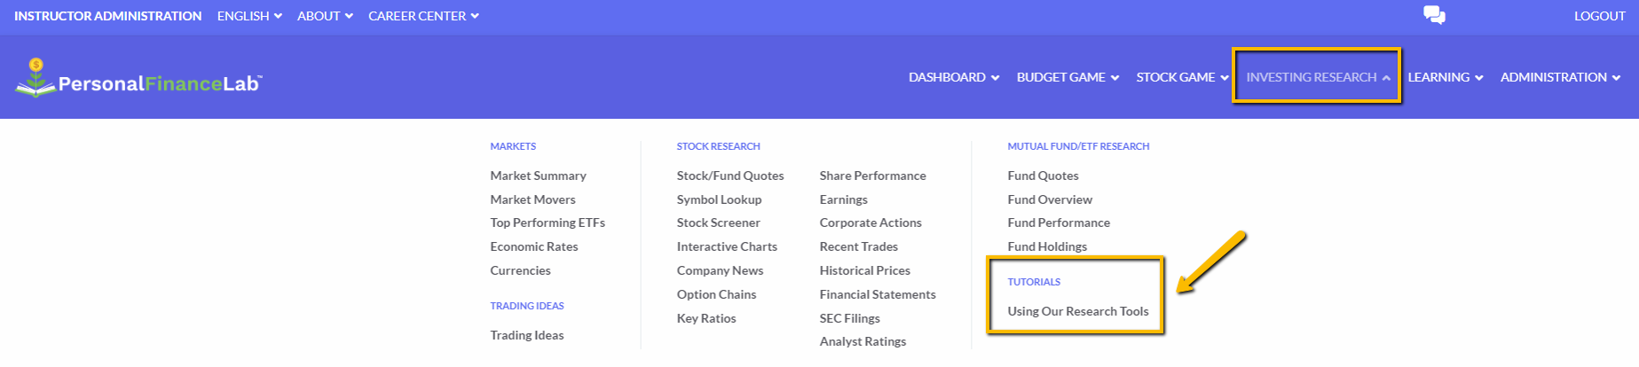Open the About dropdown menu
Image resolution: width=1639 pixels, height=367 pixels.
(325, 16)
